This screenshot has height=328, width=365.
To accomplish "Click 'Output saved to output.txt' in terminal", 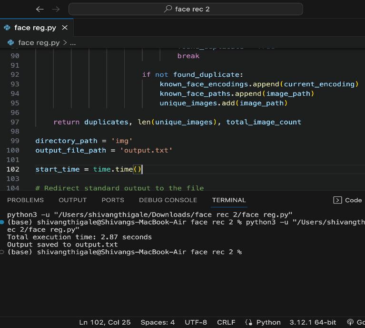I will point(62,245).
